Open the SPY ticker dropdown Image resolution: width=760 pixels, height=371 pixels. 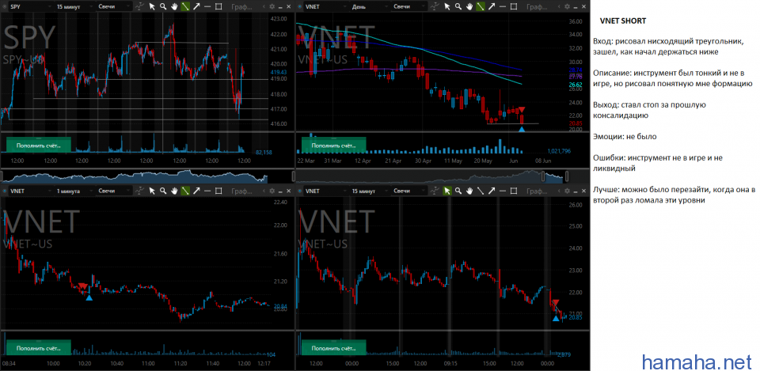click(x=31, y=7)
